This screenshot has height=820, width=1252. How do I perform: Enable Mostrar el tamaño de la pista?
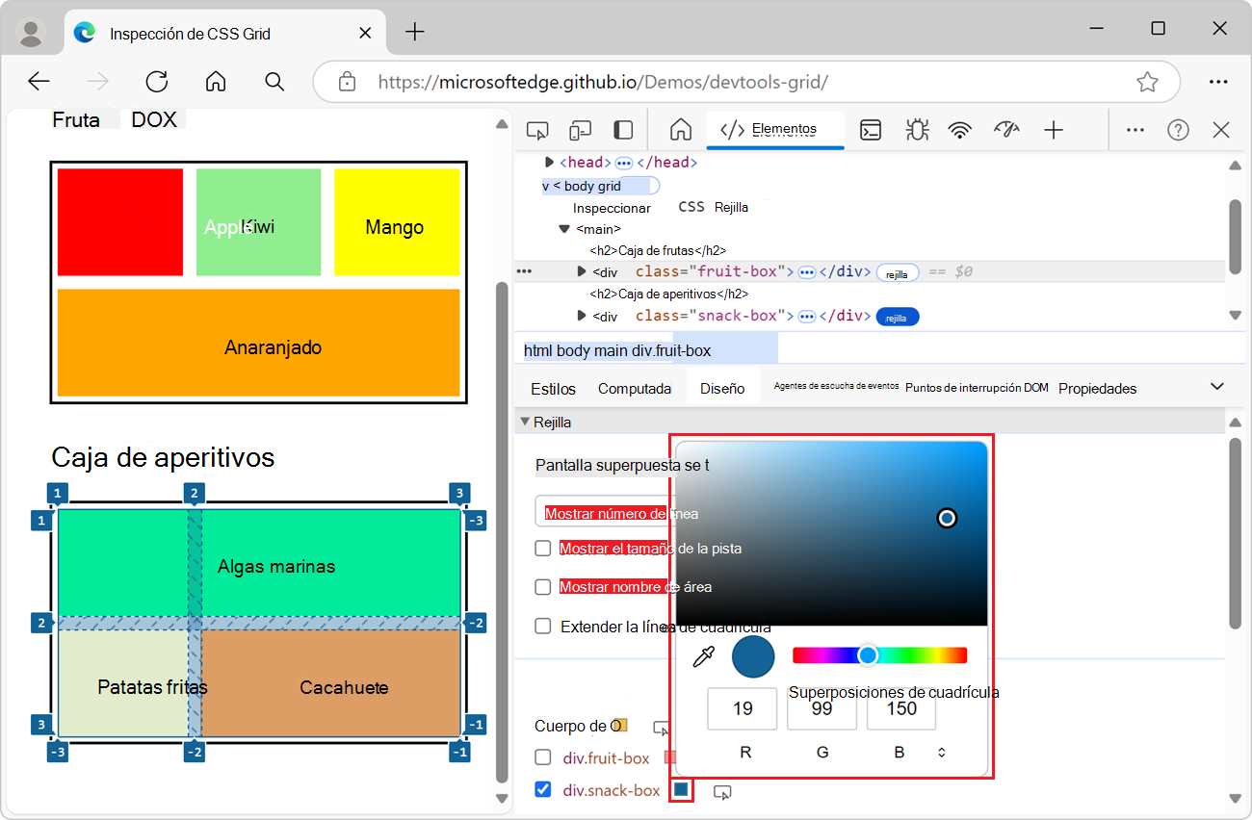point(542,548)
